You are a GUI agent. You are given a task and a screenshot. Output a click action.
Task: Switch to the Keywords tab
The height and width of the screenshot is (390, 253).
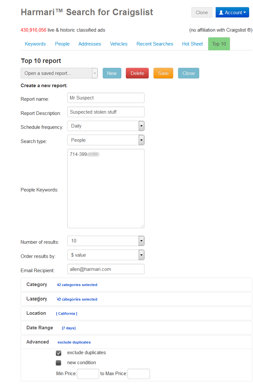click(x=35, y=44)
